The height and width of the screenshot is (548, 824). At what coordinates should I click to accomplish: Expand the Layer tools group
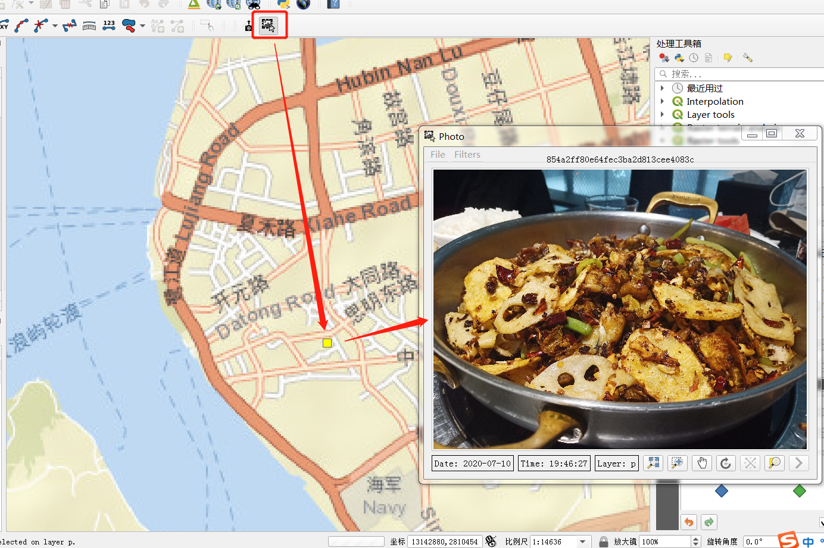pyautogui.click(x=662, y=114)
